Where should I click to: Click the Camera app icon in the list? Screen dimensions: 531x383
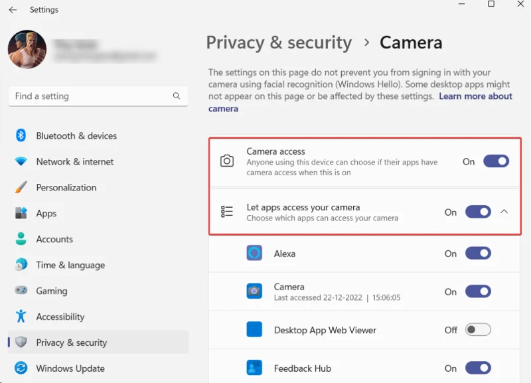[254, 291]
